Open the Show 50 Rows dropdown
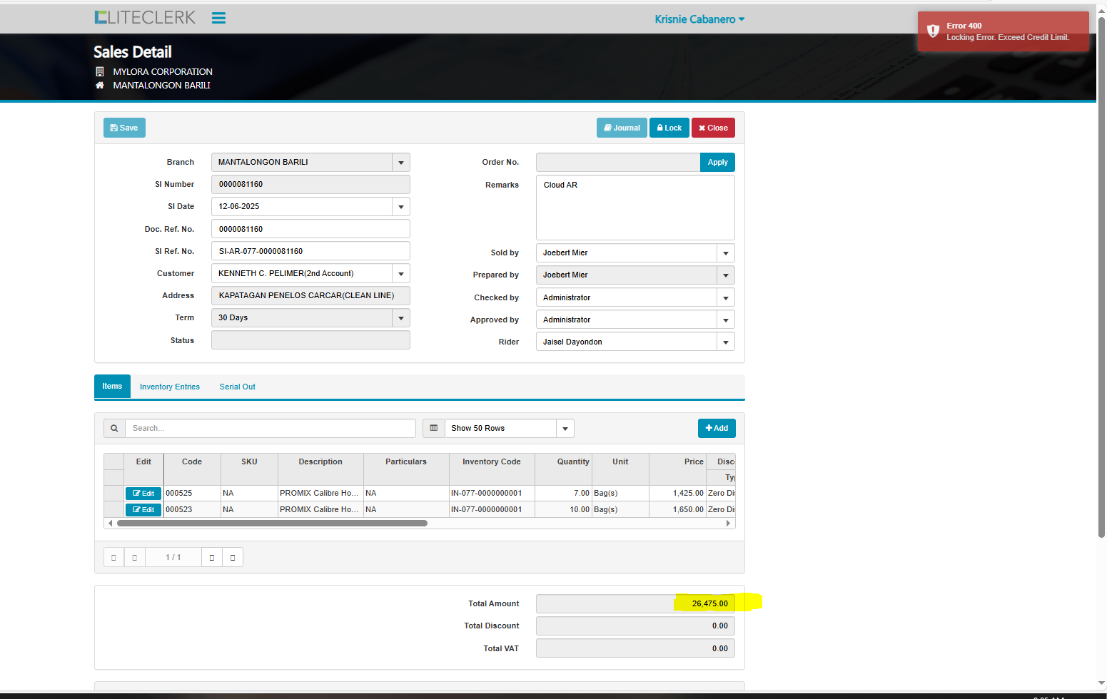Image resolution: width=1107 pixels, height=699 pixels. coord(565,429)
